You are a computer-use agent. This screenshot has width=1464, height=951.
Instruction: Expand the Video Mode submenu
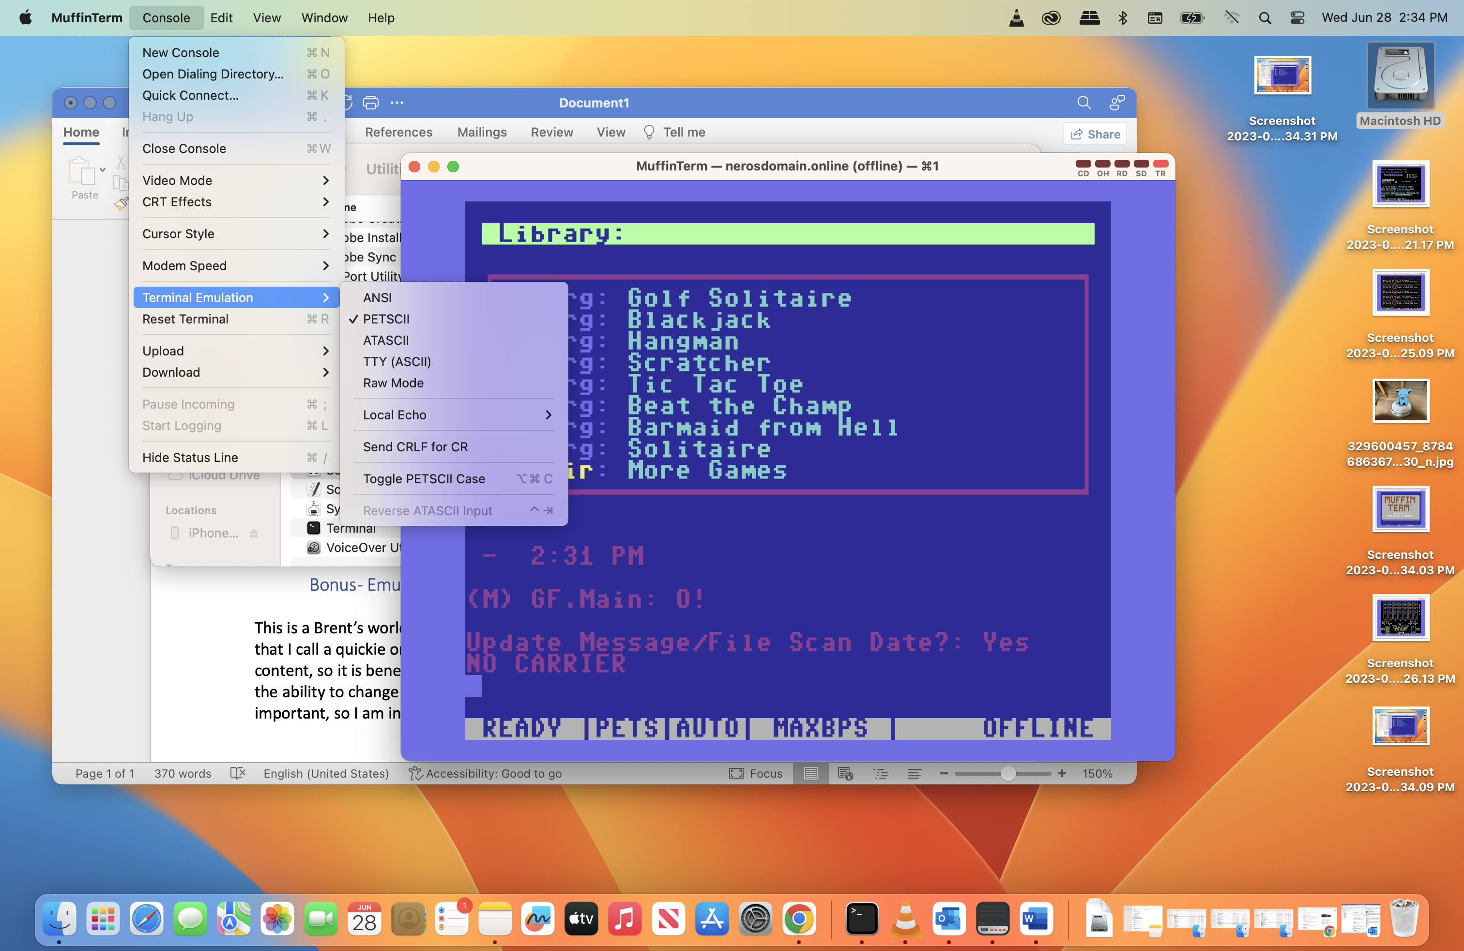pyautogui.click(x=236, y=180)
